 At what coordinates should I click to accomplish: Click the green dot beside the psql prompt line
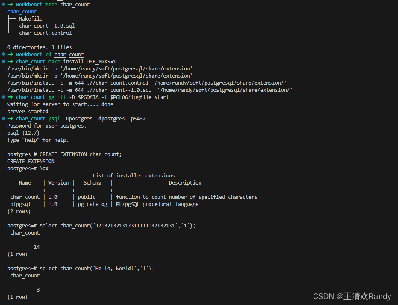coord(4,118)
